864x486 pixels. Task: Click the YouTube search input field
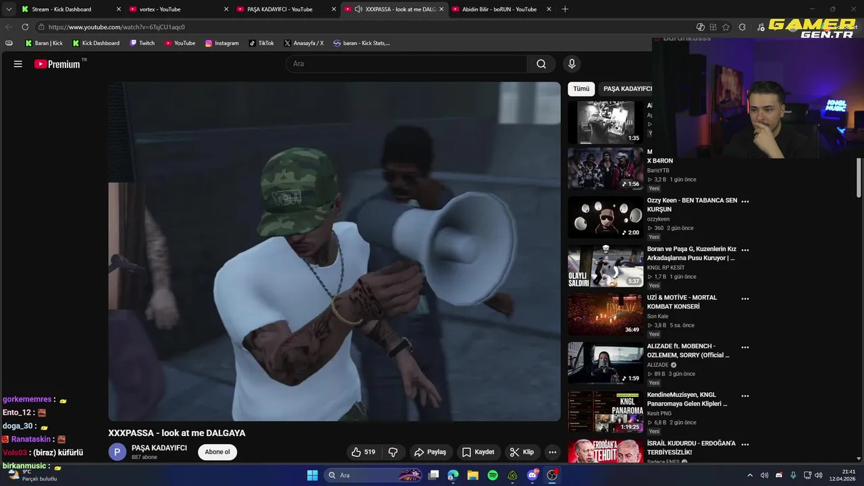tap(406, 64)
